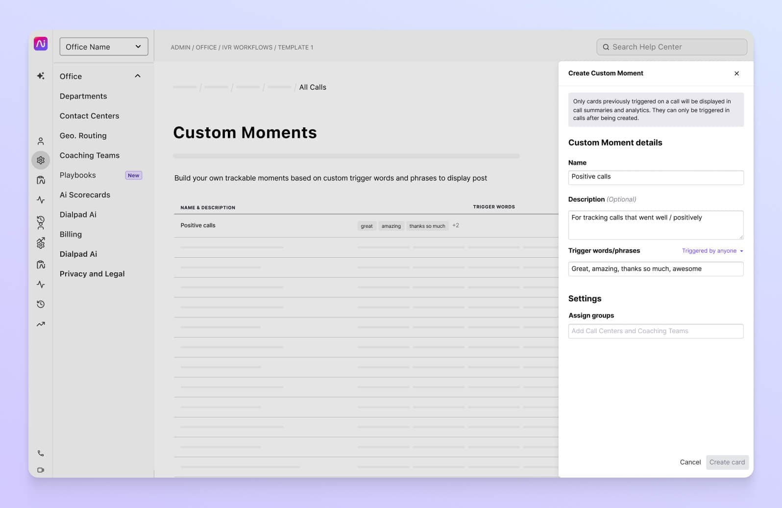Open the Ai sparkle assistant icon
The width and height of the screenshot is (782, 508).
(41, 76)
